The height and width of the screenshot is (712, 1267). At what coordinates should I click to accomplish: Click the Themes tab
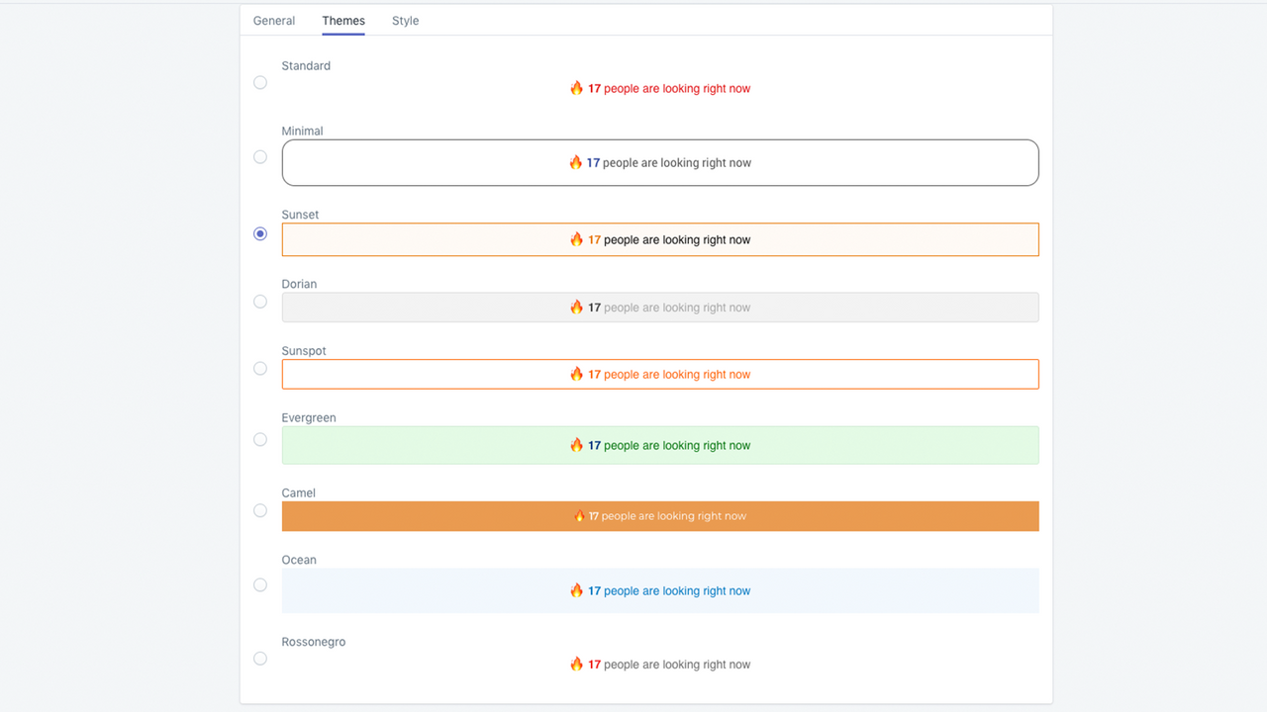[343, 20]
